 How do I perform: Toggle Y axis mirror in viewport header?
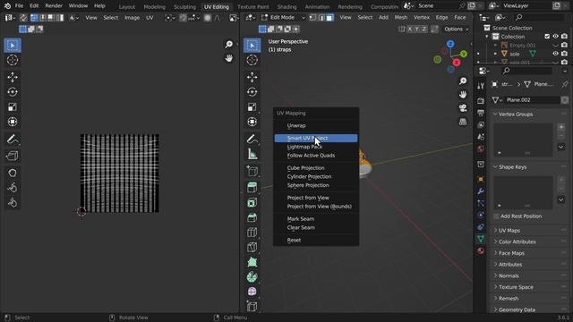pos(416,29)
